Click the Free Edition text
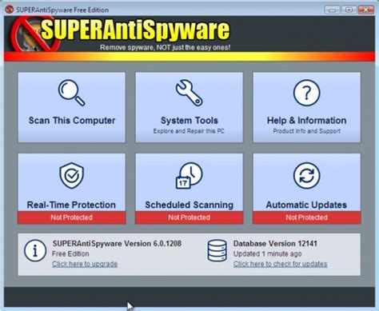 click(x=70, y=253)
